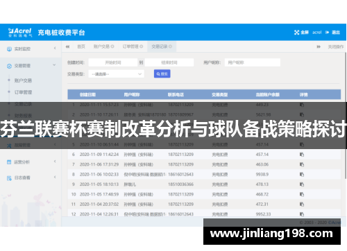The image size is (347, 251).
Task: Open details icon for row 12
Action: 302,214
